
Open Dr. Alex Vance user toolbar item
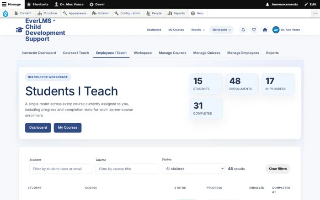point(69,4)
